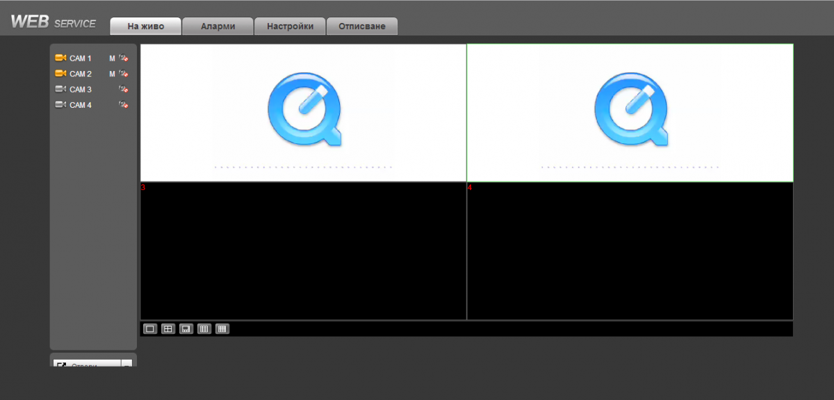Click the gray CAM 4 camera icon
834x400 pixels.
coord(60,105)
